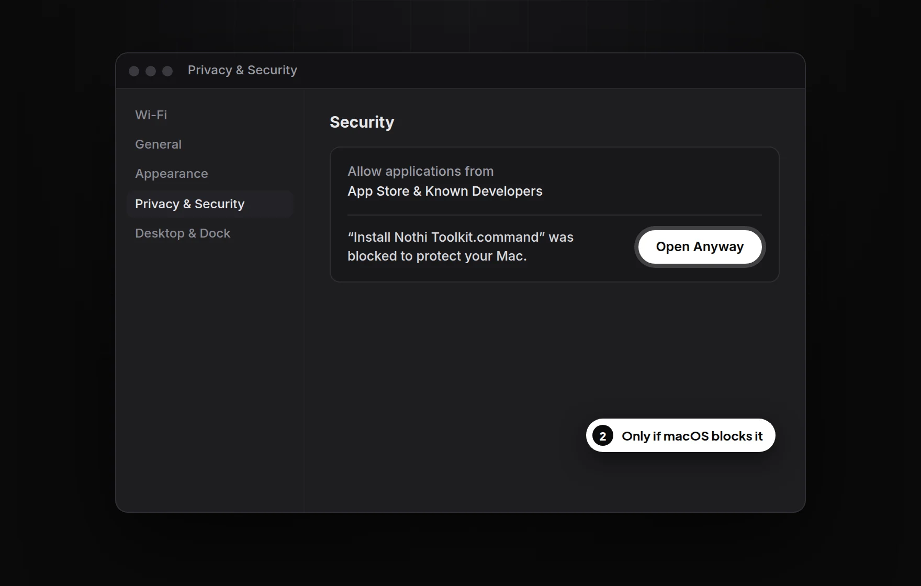This screenshot has height=586, width=921.
Task: Click the blocked "Install Nothi Toolkit.command" message
Action: coord(460,246)
